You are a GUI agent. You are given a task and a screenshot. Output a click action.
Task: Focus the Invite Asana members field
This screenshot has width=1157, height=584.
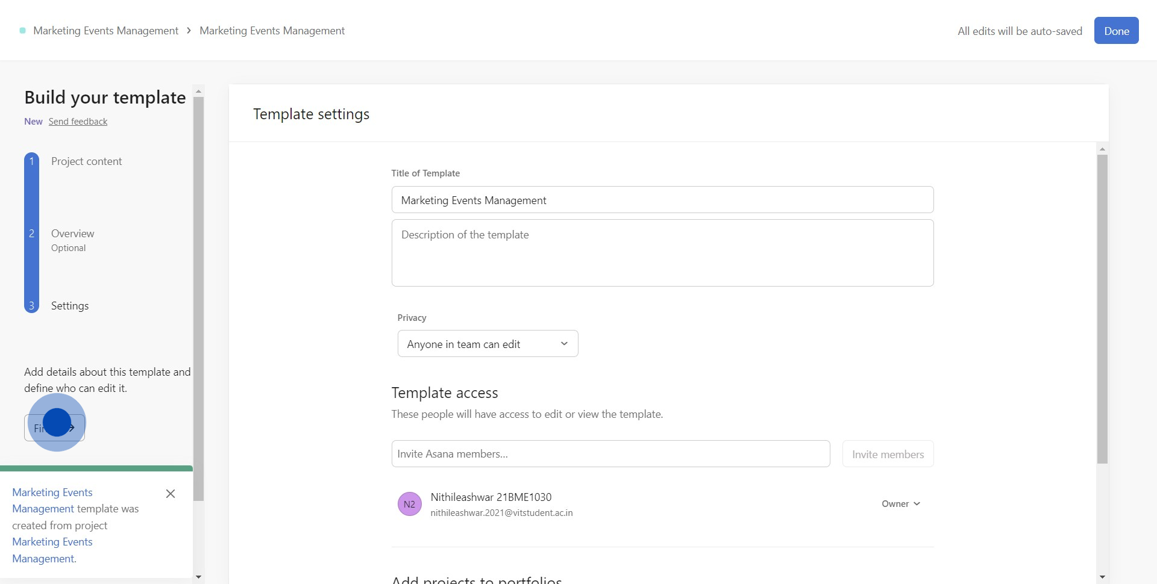point(610,454)
